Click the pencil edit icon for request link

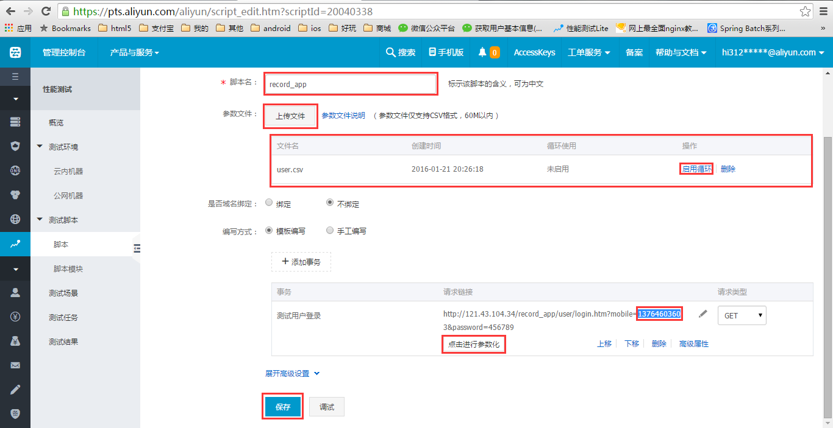(x=703, y=314)
